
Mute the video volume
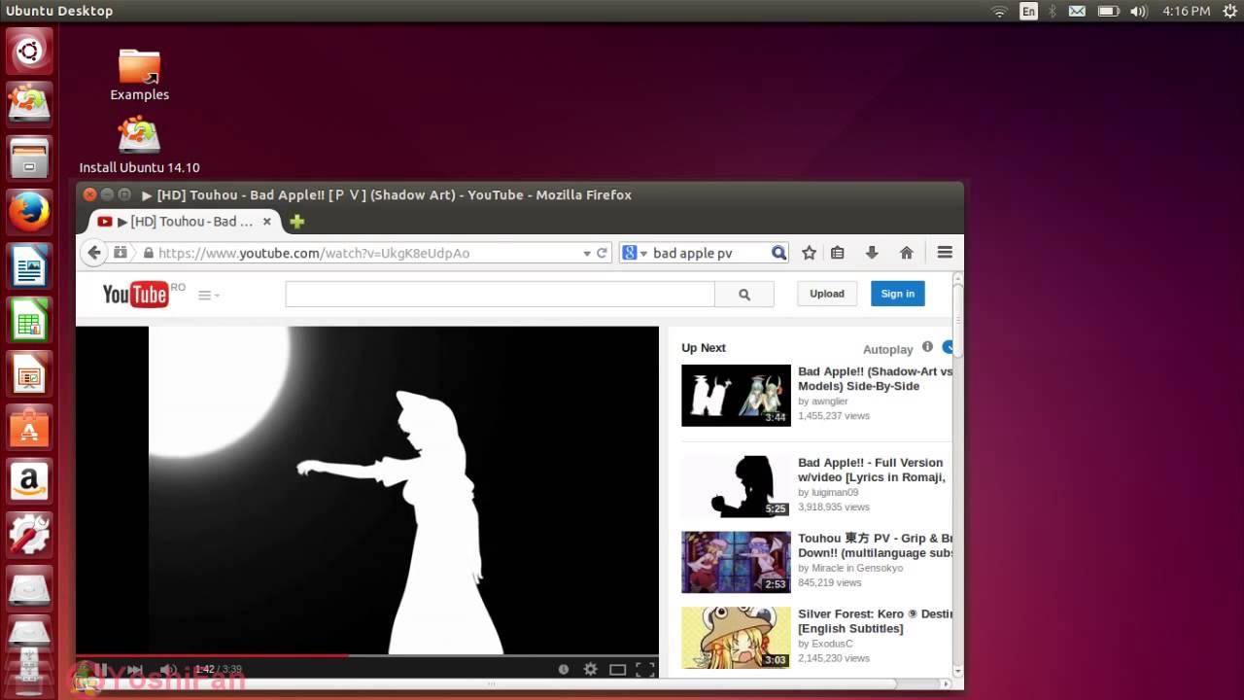[168, 669]
